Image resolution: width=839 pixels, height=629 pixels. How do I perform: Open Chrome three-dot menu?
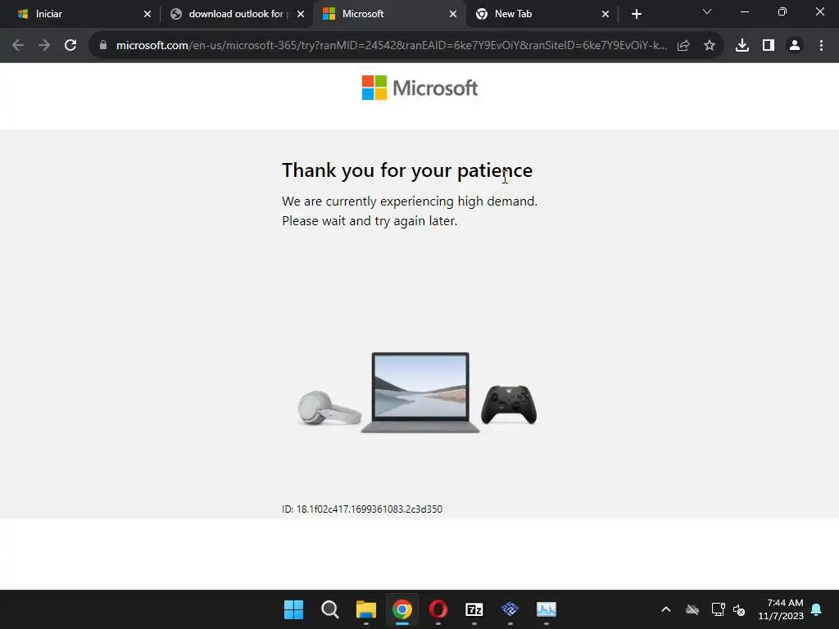point(821,46)
